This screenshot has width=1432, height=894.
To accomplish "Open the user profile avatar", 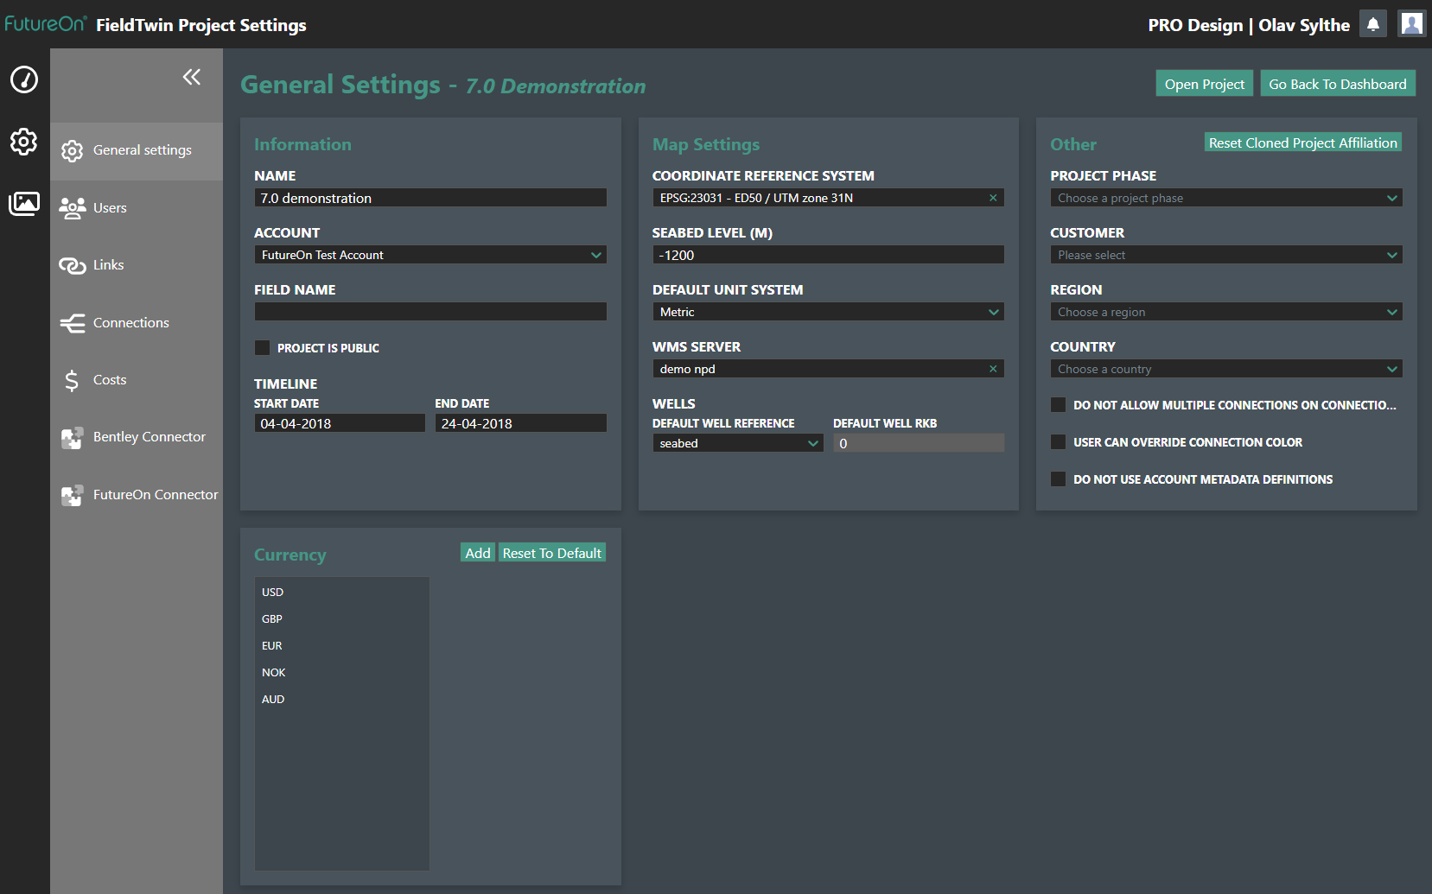I will coord(1412,24).
